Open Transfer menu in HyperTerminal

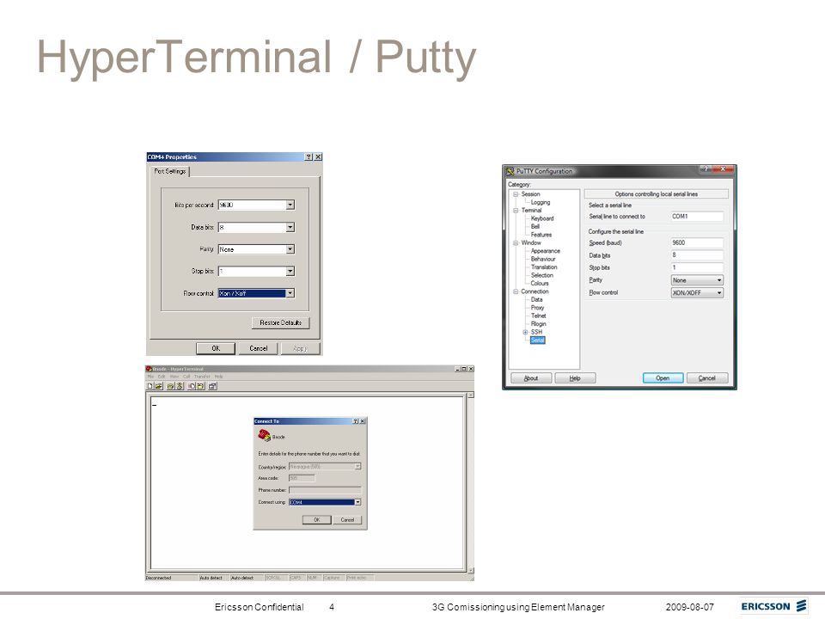coord(202,377)
